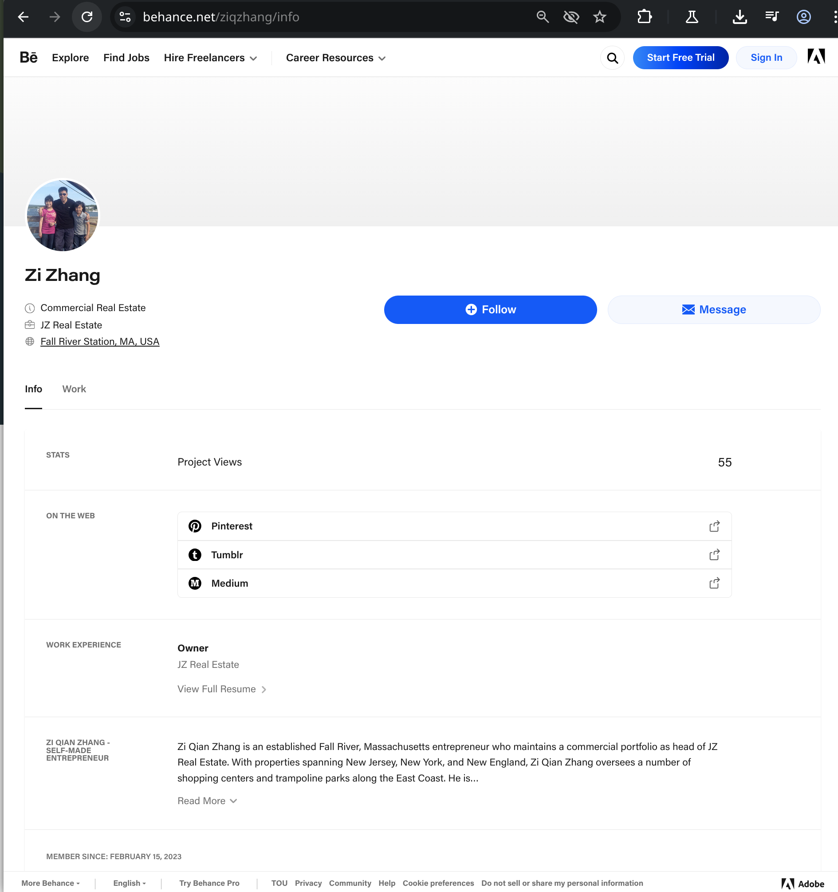
Task: Click the browser back arrow
Action: point(24,17)
